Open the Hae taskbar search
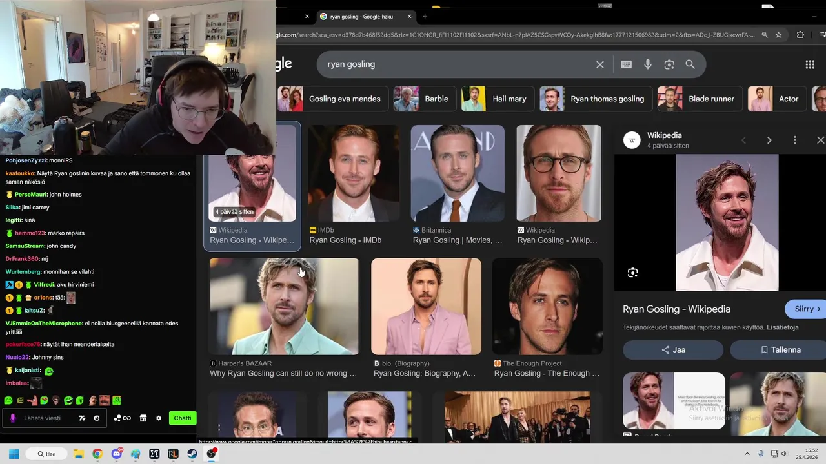 pyautogui.click(x=45, y=454)
